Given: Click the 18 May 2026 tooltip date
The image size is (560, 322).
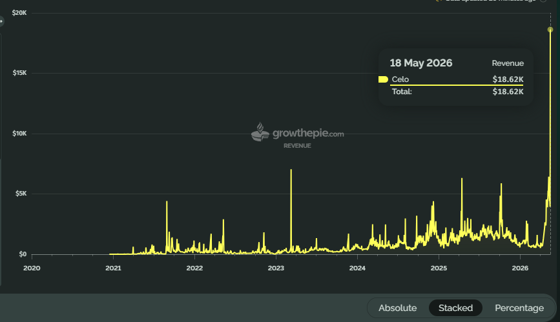Looking at the screenshot, I should point(420,63).
